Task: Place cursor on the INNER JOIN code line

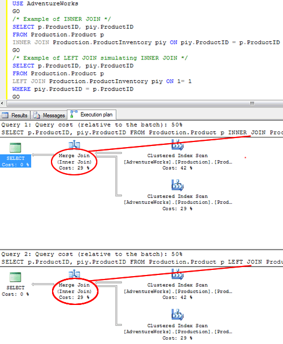Action: [x=146, y=42]
